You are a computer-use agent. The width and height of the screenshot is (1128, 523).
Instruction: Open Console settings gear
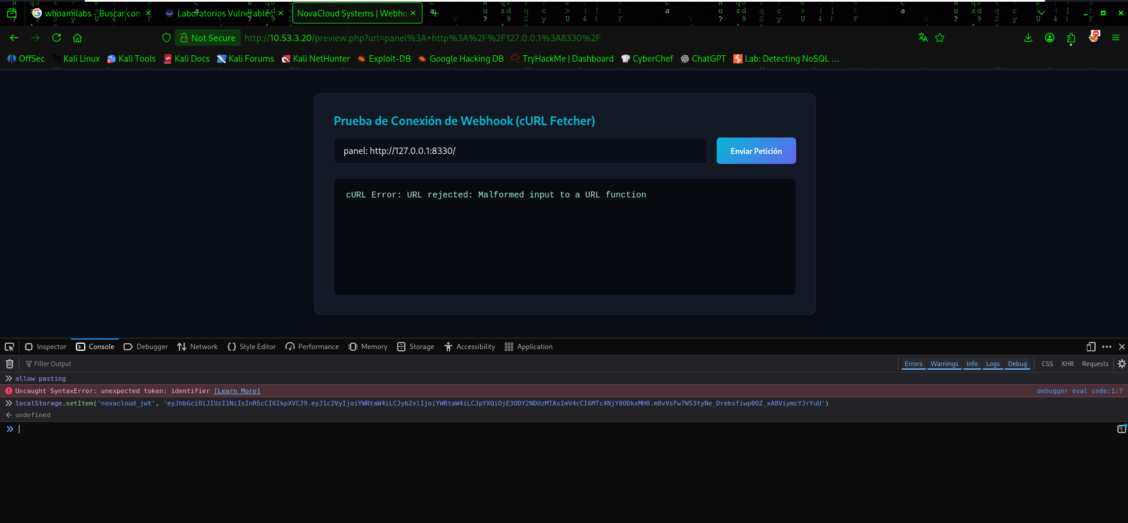tap(1122, 364)
